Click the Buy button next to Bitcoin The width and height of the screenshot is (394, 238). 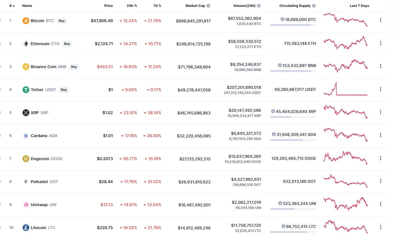(x=62, y=21)
